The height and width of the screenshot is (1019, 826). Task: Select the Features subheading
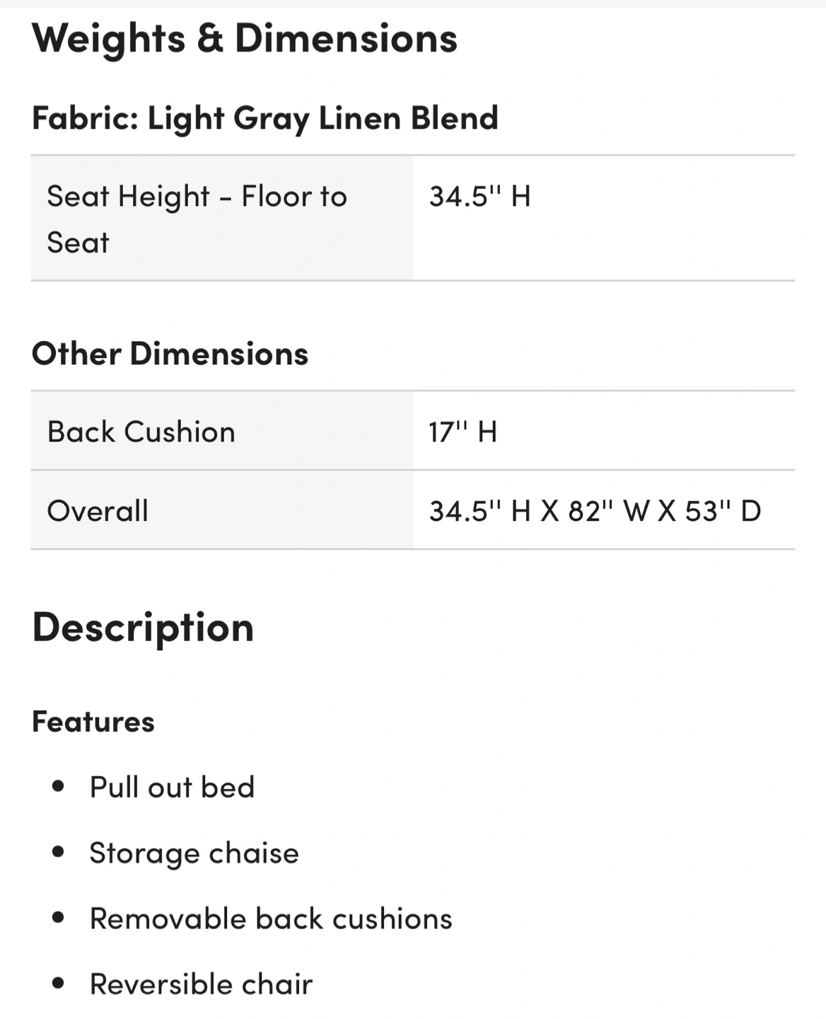93,722
